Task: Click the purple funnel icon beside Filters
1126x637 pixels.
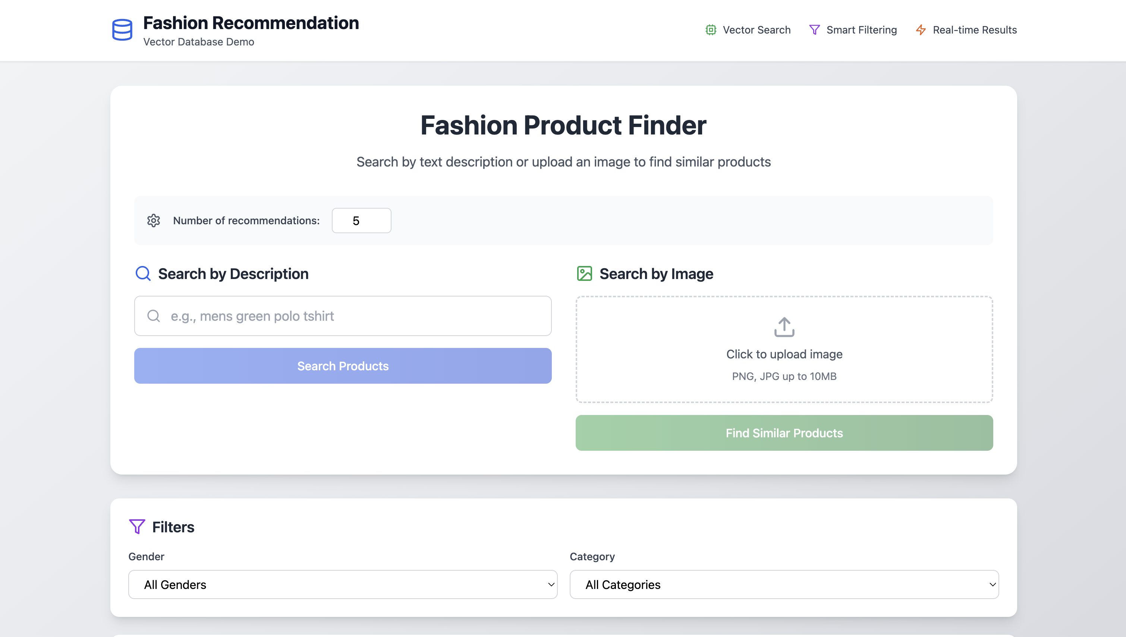Action: [137, 527]
